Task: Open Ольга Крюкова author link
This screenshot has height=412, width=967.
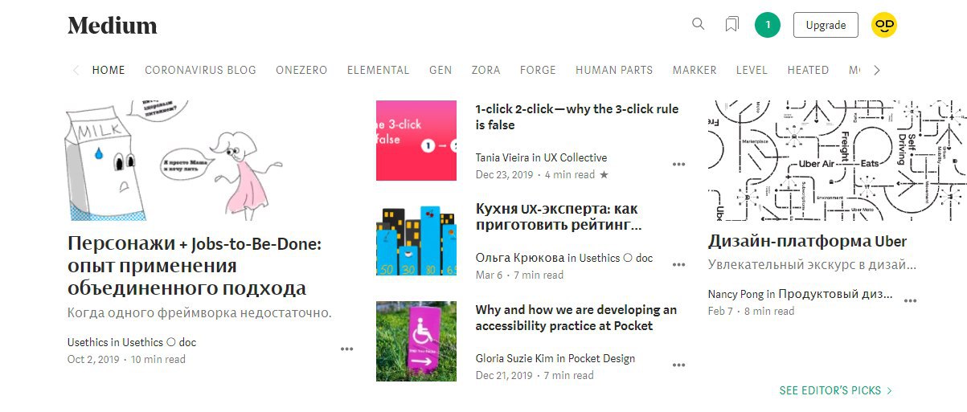Action: (519, 258)
